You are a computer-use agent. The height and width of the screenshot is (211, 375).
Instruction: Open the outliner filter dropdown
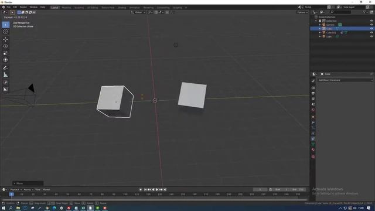(364, 12)
